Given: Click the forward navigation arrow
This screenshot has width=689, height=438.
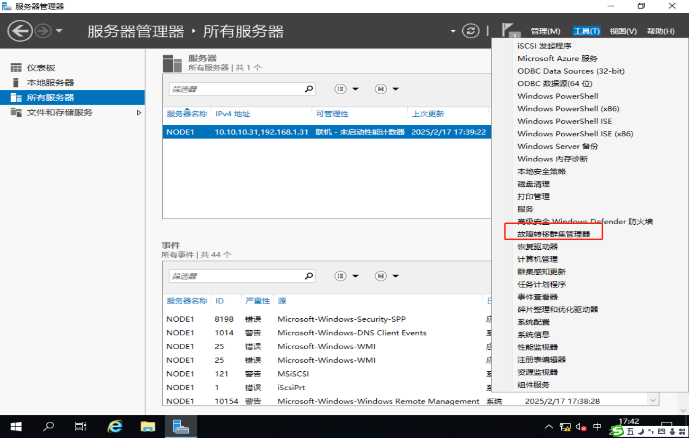Looking at the screenshot, I should 43,31.
